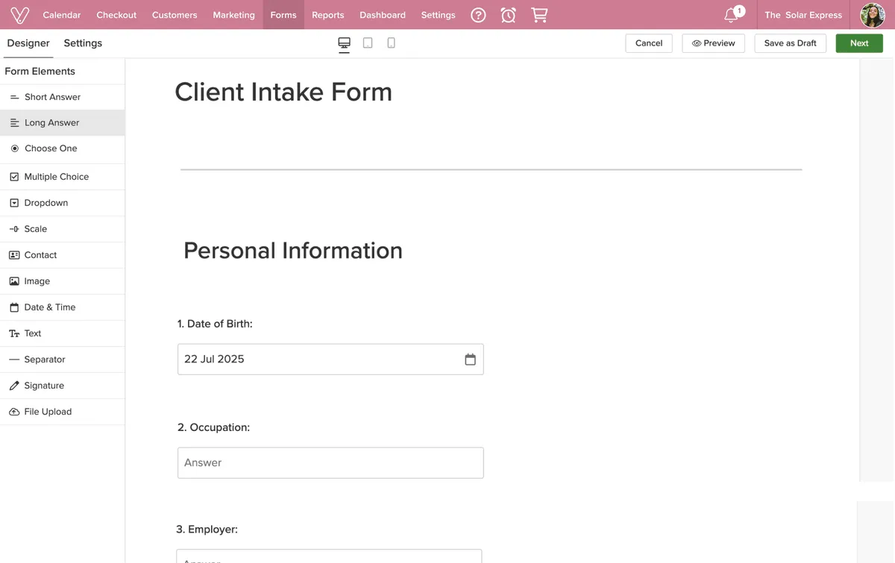Switch to the Settings tab beside Designer
This screenshot has width=895, height=563.
(x=83, y=43)
